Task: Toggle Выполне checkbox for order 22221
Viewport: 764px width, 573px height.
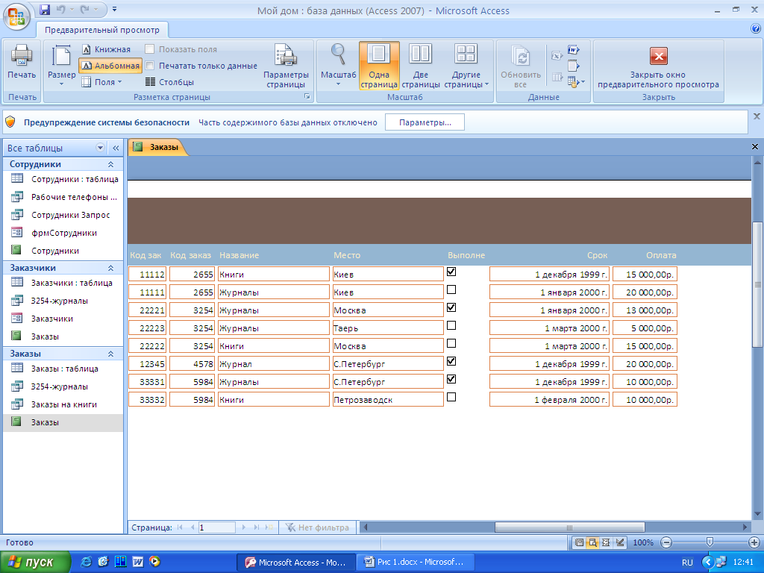Action: pos(451,307)
